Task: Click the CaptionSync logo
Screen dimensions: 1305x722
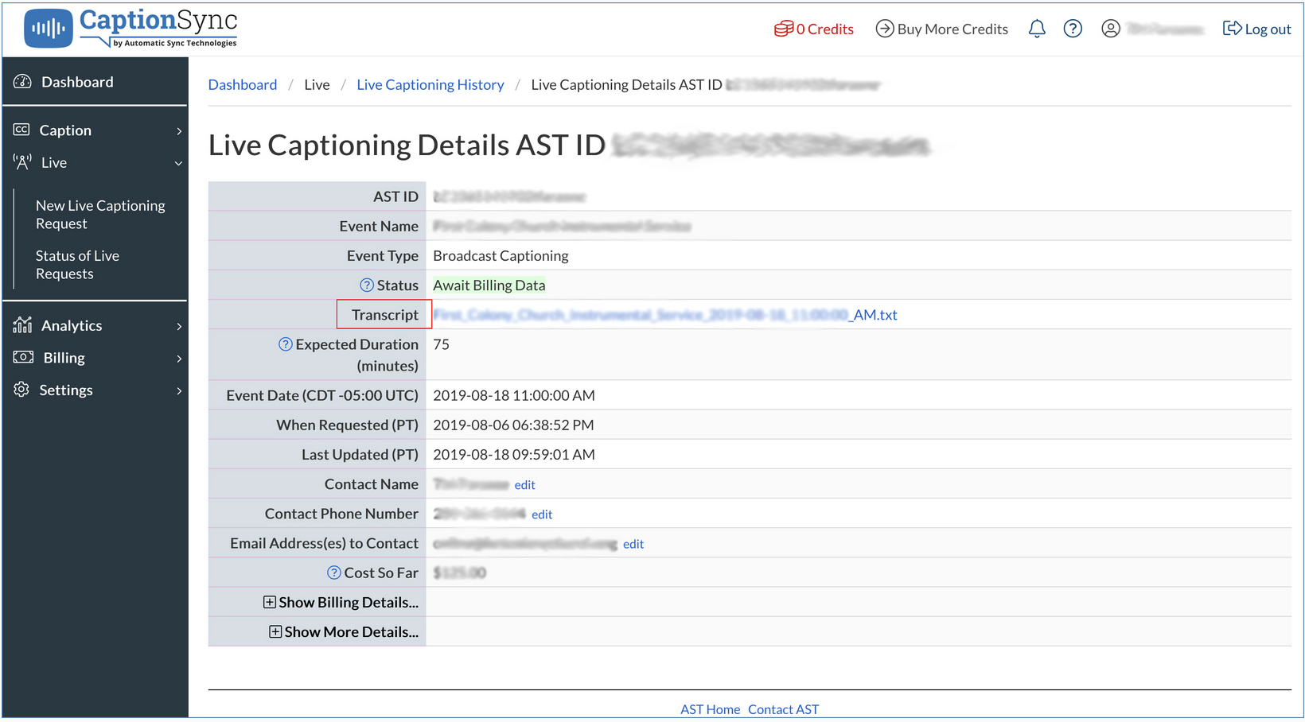Action: (131, 29)
